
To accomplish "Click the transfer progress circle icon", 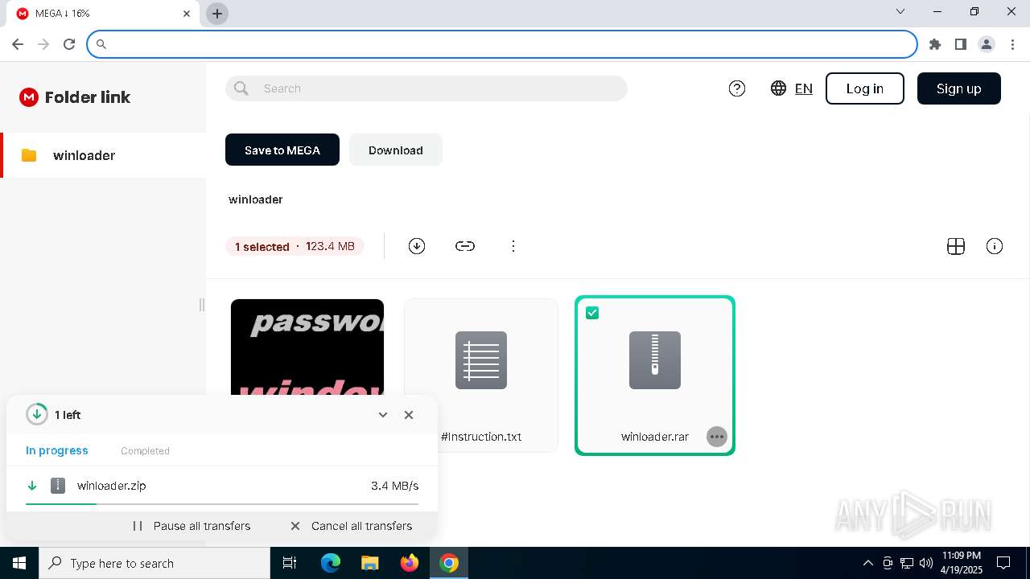I will coord(36,414).
